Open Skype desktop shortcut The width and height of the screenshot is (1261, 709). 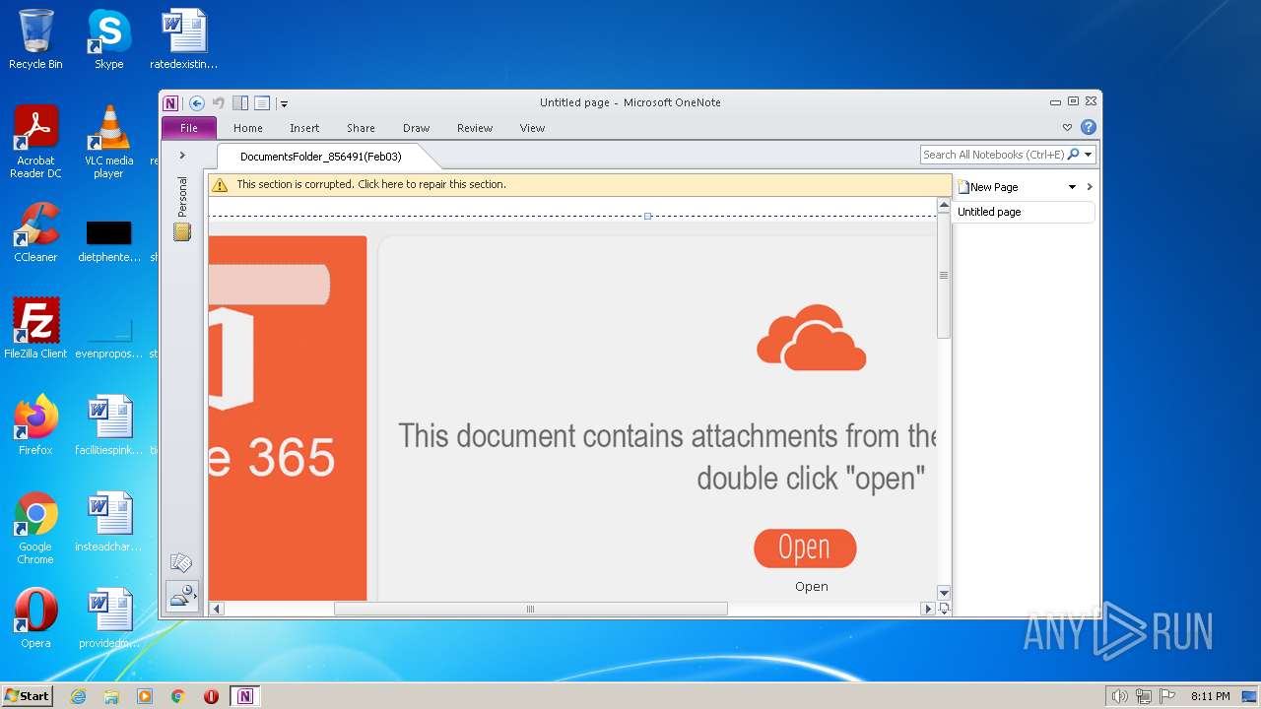[x=108, y=39]
